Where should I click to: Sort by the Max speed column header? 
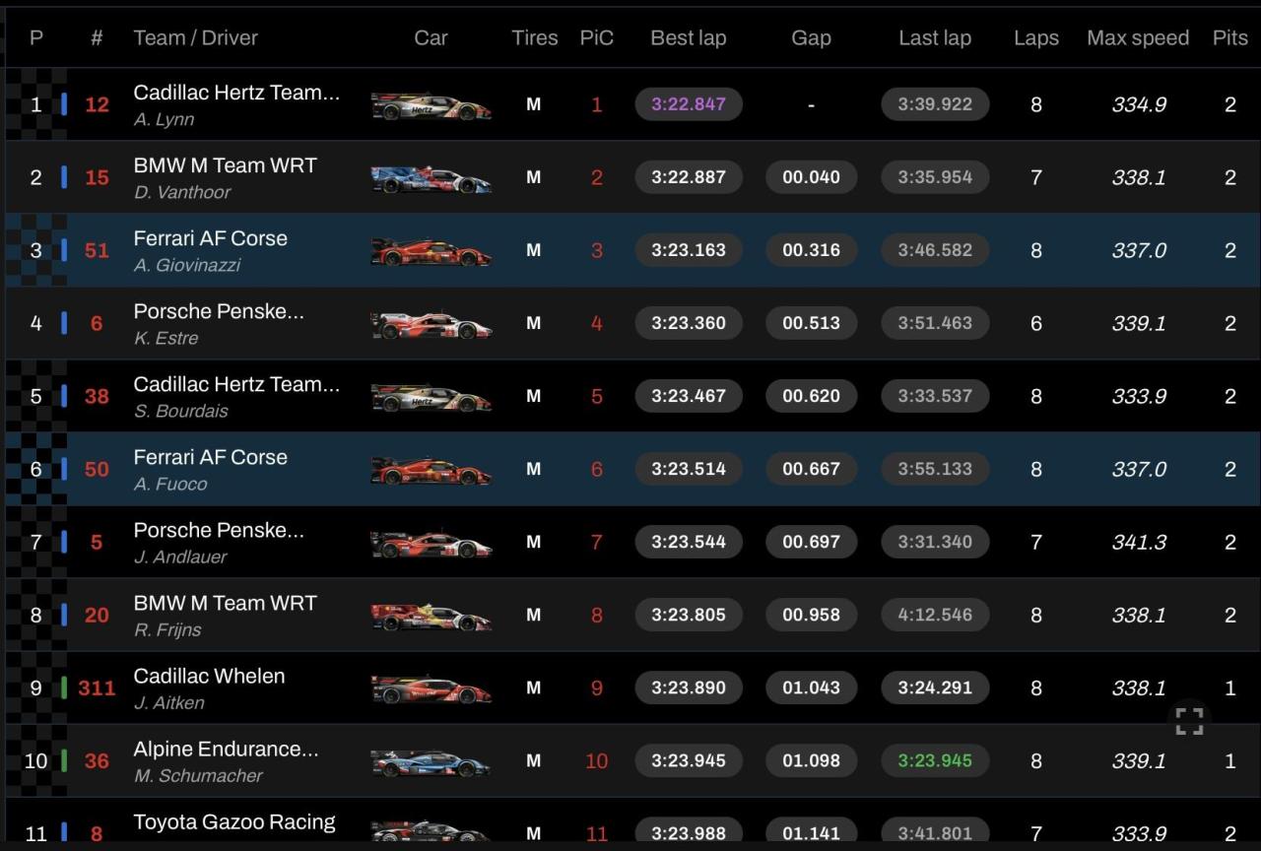tap(1137, 38)
